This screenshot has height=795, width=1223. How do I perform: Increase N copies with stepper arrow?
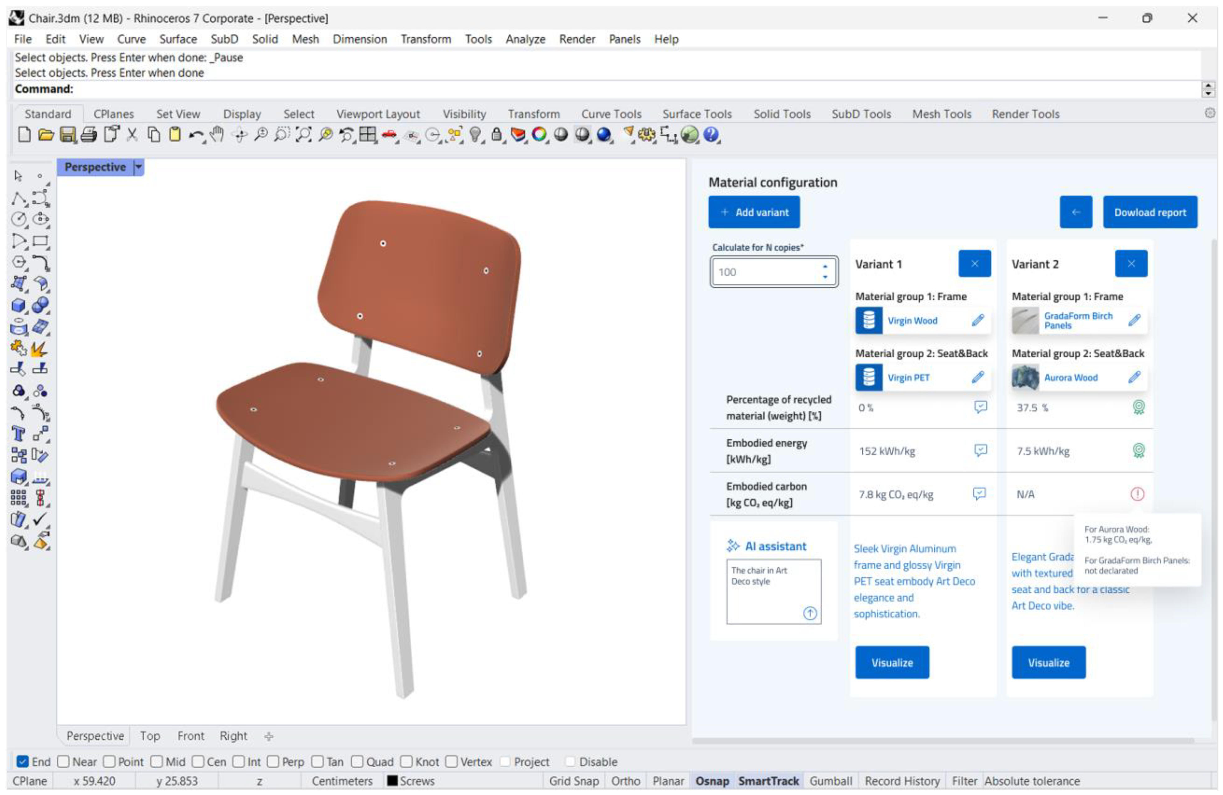825,266
